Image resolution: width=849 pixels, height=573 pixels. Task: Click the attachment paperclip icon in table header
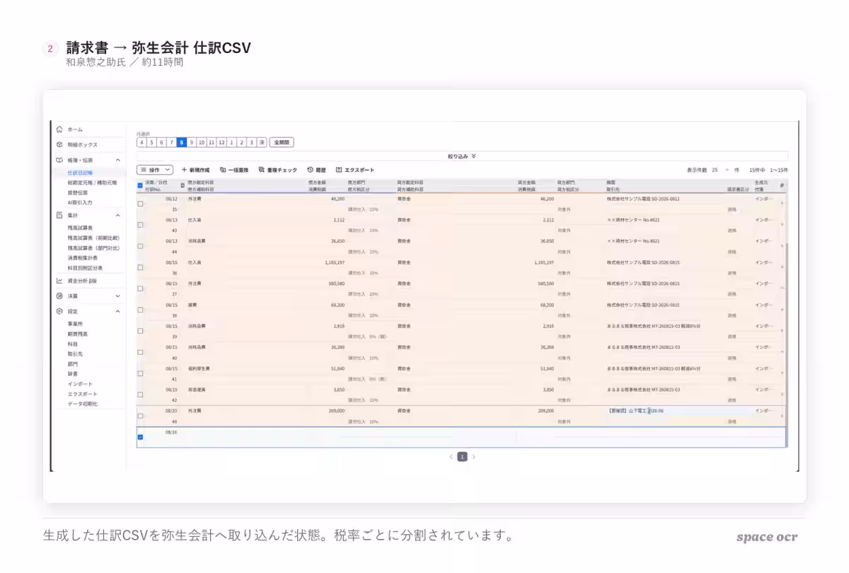782,185
